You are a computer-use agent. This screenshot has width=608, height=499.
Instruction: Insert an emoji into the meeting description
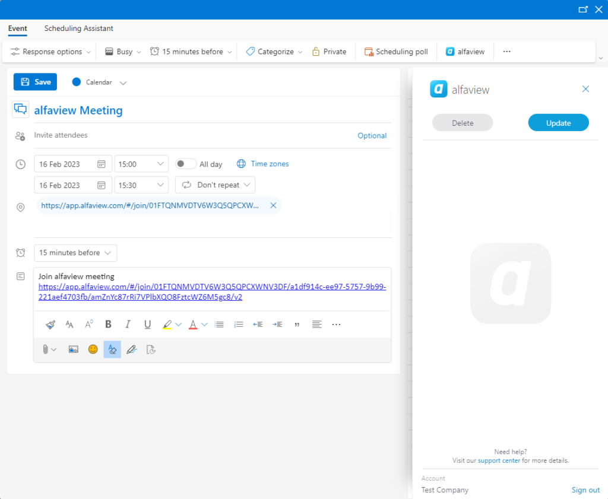tap(93, 349)
